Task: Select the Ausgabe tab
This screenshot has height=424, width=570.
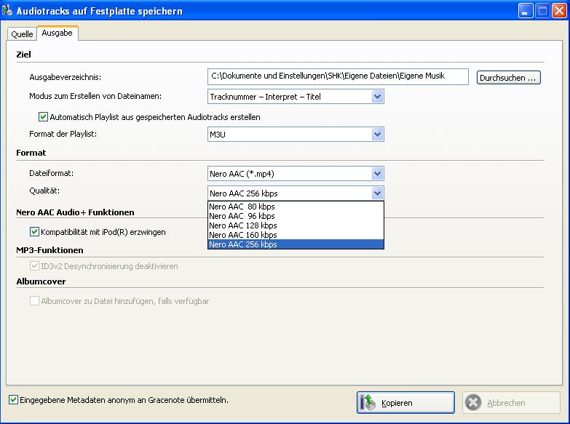Action: click(x=57, y=33)
